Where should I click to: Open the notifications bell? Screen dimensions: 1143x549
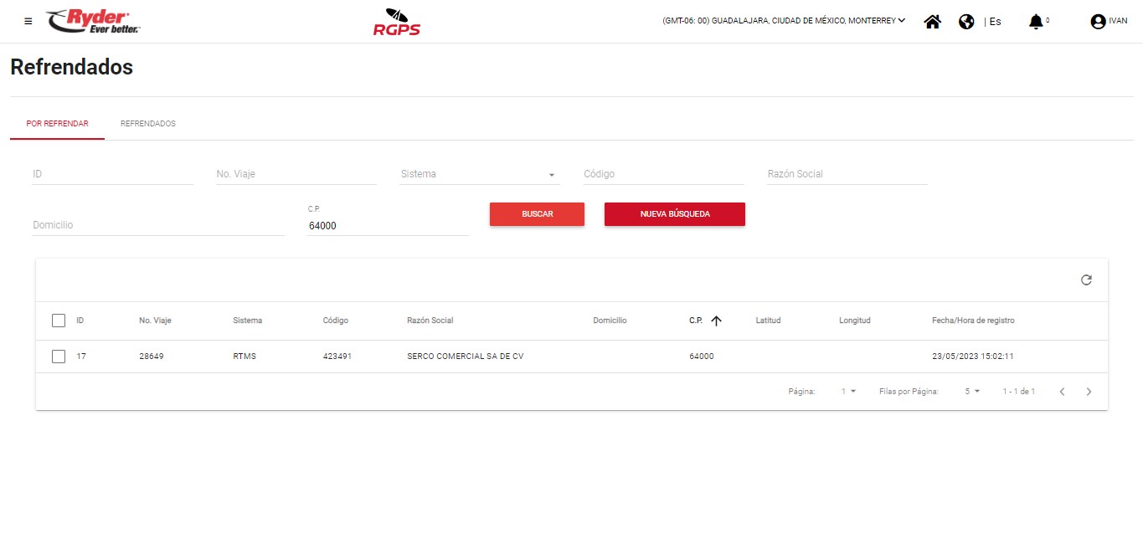click(x=1036, y=22)
